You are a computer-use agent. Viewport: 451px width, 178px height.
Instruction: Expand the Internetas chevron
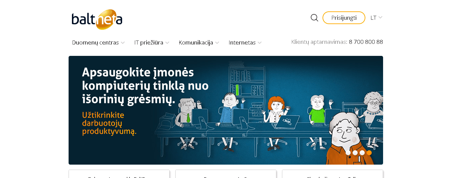[260, 43]
